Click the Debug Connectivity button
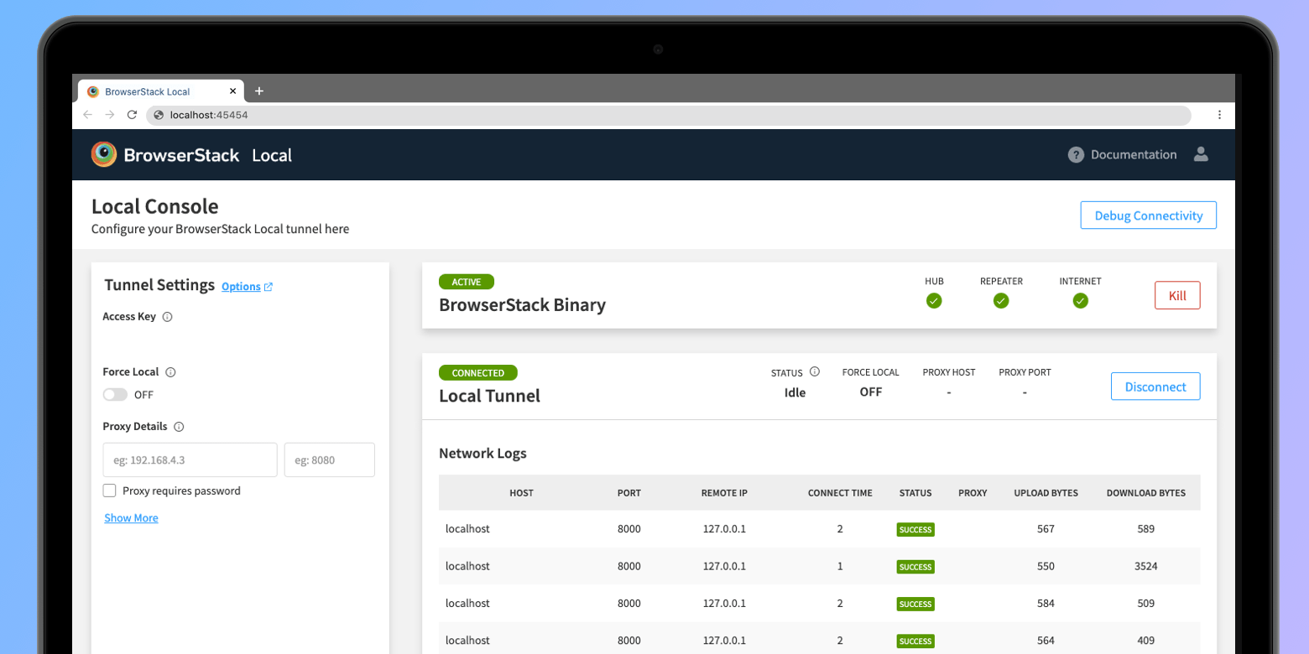This screenshot has width=1309, height=654. pyautogui.click(x=1148, y=215)
